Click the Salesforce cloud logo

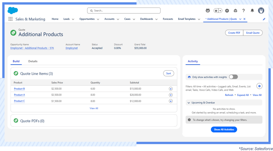click(x=13, y=10)
